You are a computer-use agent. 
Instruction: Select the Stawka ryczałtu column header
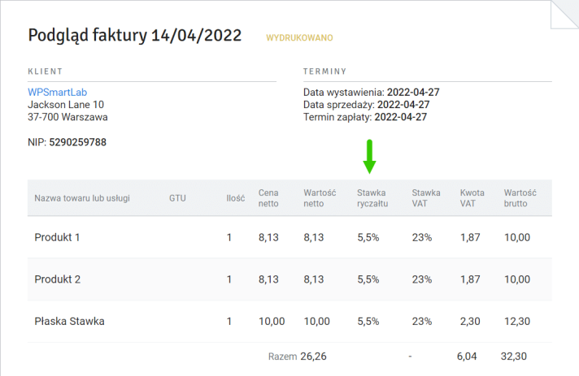click(x=372, y=198)
